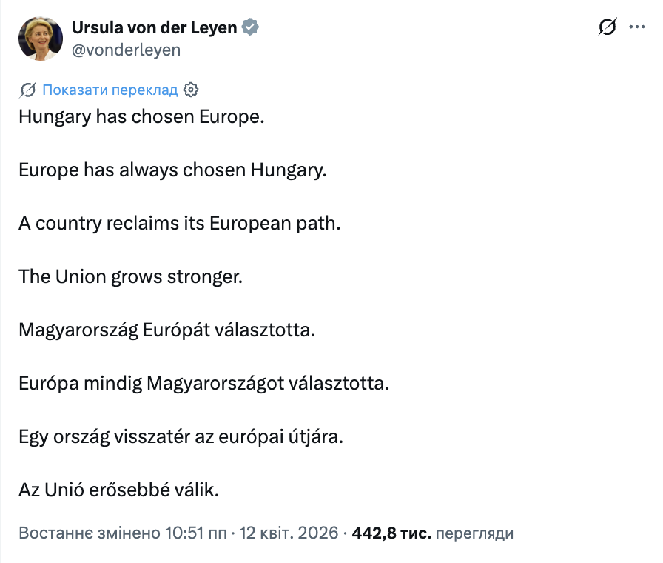Click the Hungarian line Magyarország Európát választotta
Image resolution: width=663 pixels, height=563 pixels.
pyautogui.click(x=167, y=330)
